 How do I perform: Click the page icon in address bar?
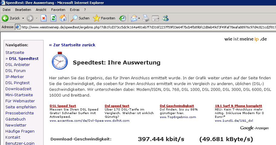click(18, 27)
